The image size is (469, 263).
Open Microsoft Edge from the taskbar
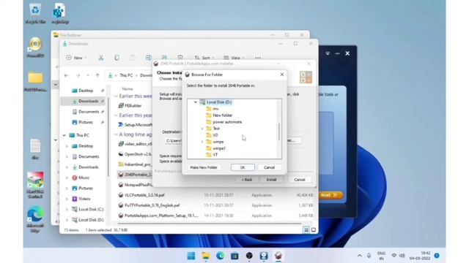(x=221, y=256)
